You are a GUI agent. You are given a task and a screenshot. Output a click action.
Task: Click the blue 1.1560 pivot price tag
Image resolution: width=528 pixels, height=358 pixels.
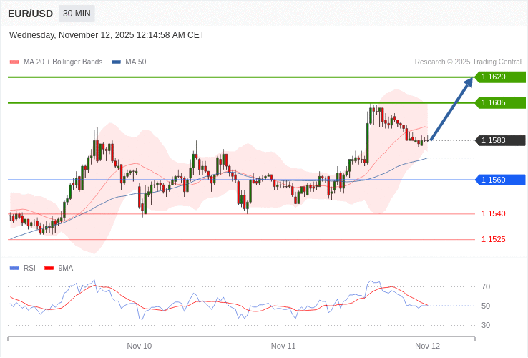[500, 180]
